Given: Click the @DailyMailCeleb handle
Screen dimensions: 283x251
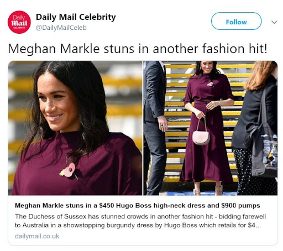Looking at the screenshot, I should [61, 28].
